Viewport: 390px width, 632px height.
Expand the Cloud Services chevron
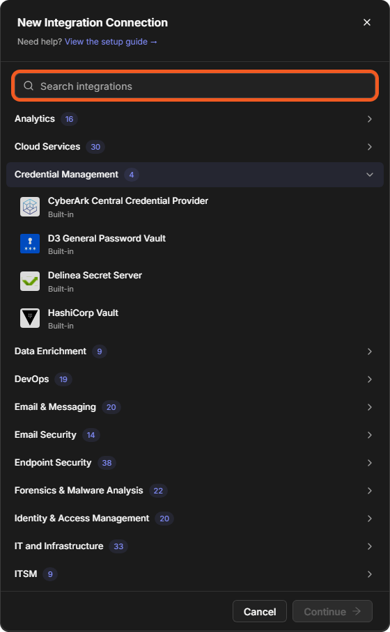369,147
